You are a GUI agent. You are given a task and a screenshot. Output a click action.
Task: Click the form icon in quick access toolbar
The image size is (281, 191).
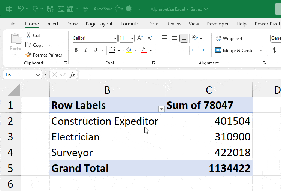point(61,9)
